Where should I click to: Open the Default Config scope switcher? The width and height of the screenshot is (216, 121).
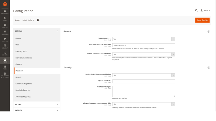[28, 20]
